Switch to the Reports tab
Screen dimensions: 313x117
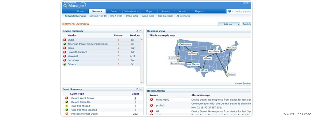pyautogui.click(x=200, y=11)
